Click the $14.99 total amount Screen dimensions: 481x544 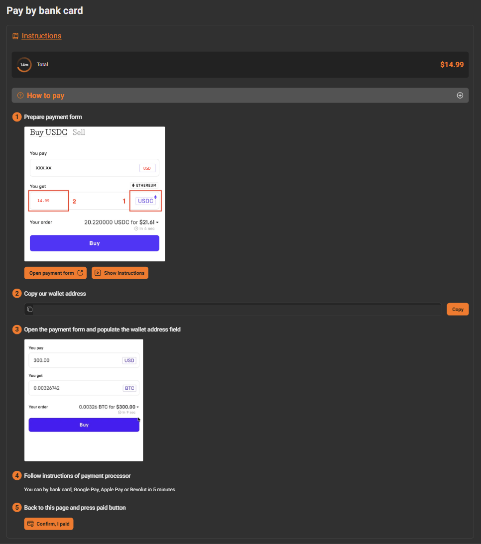click(452, 65)
